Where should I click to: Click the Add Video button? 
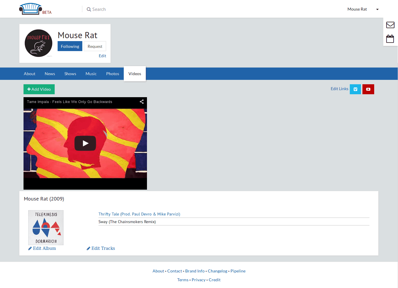coord(39,89)
